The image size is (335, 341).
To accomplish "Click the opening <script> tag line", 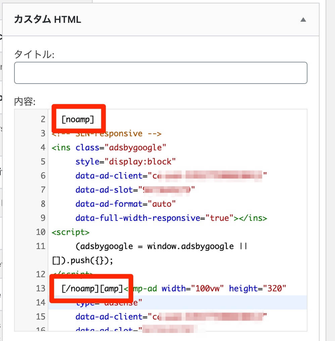I will (x=70, y=232).
